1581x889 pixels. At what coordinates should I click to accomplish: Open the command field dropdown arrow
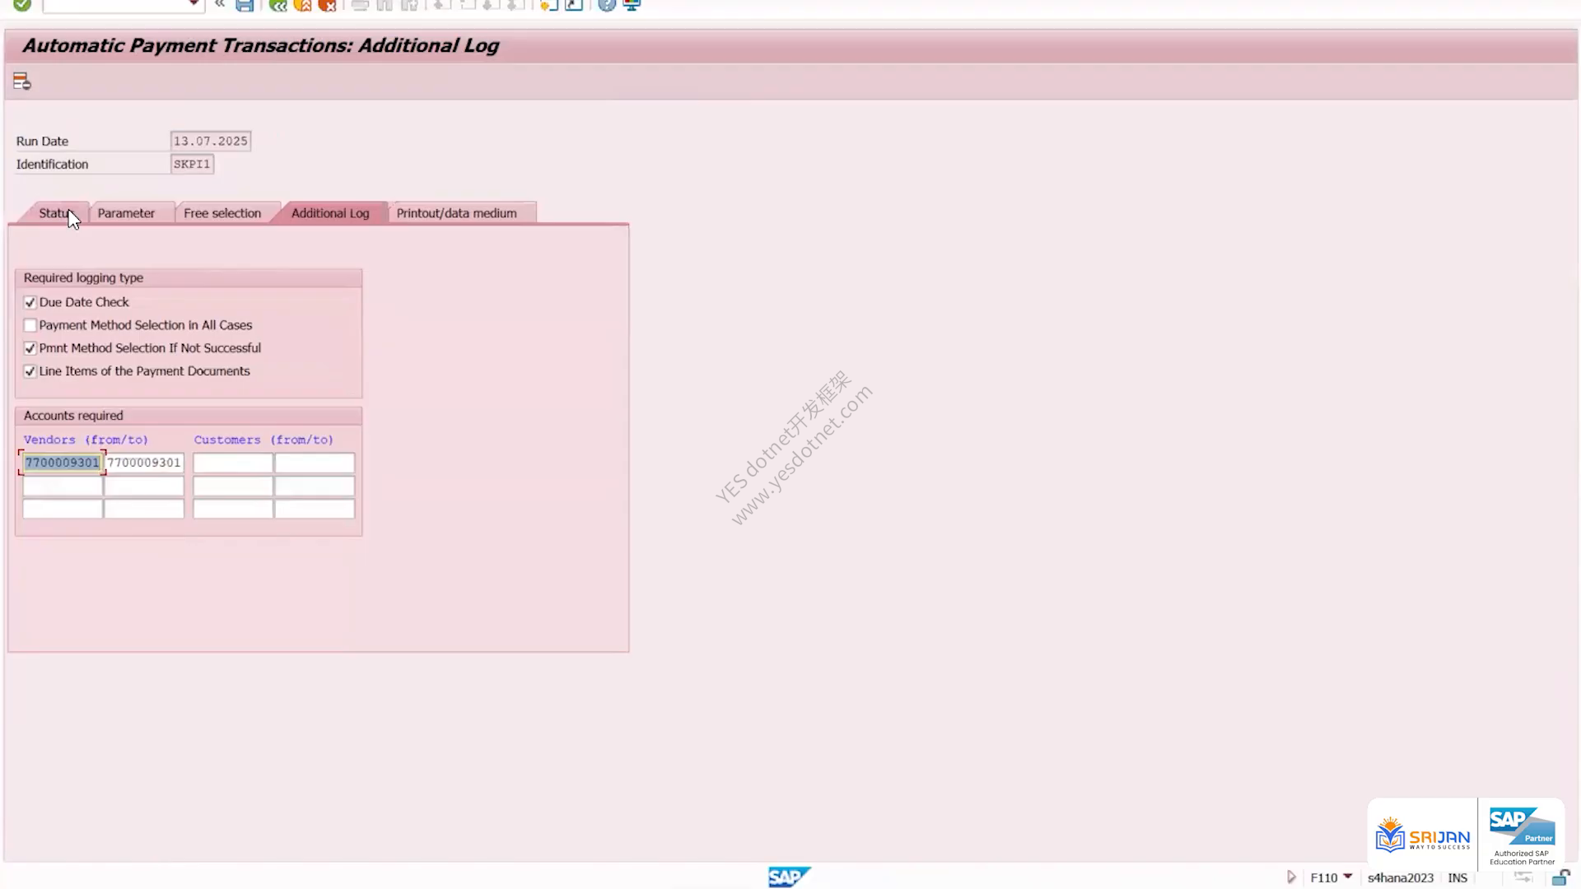point(194,4)
